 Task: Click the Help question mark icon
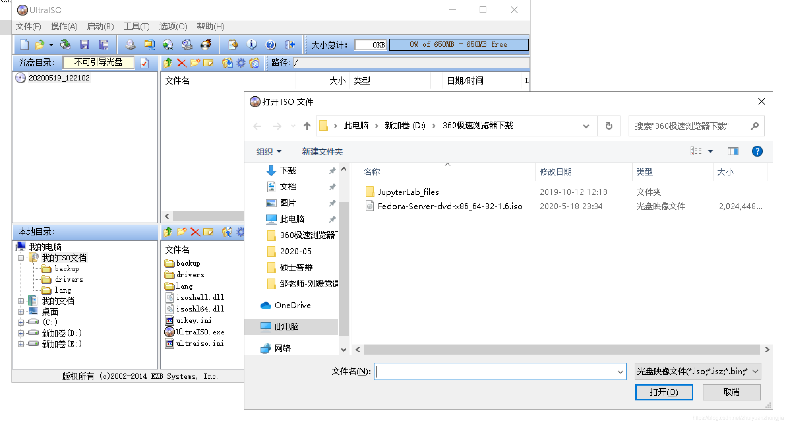tap(270, 44)
